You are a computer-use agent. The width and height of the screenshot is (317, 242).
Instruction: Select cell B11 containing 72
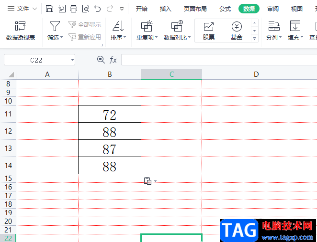(x=110, y=114)
